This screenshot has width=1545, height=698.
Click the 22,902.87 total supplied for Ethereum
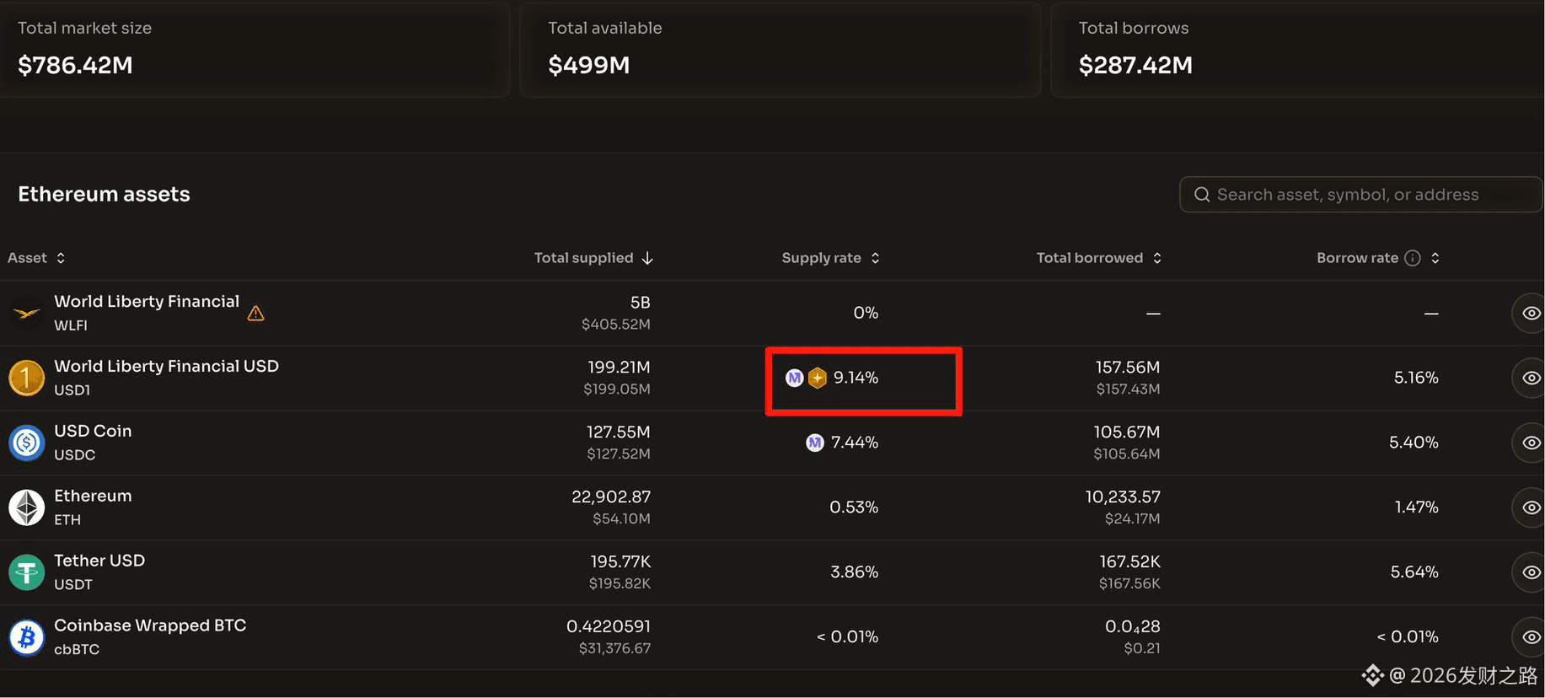click(x=611, y=497)
